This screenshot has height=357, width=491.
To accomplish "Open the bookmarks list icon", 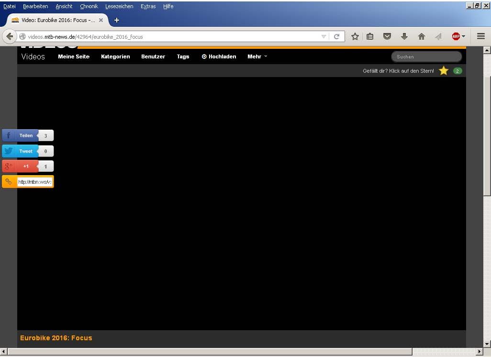I will click(370, 37).
